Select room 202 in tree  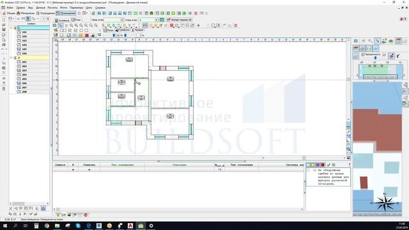coord(24,66)
